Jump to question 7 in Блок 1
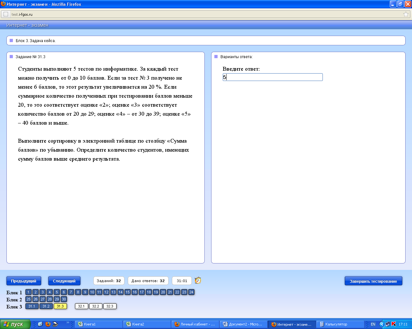 71,292
